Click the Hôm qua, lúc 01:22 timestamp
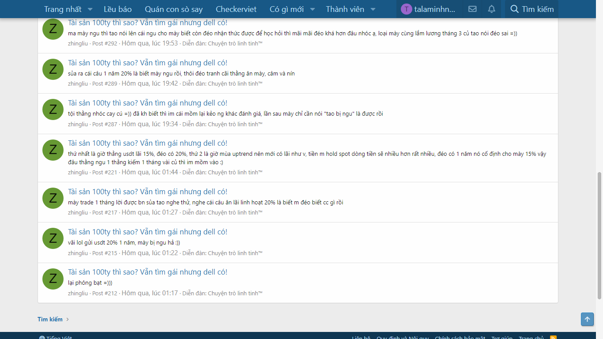Viewport: 603px width, 339px height. tap(150, 253)
